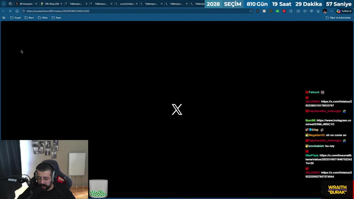Click the address bar URL field
354x199 pixels.
pyautogui.click(x=137, y=11)
